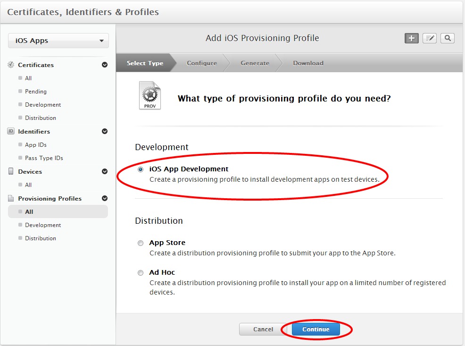Select the App Store radio option
465x346 pixels.
pos(141,243)
